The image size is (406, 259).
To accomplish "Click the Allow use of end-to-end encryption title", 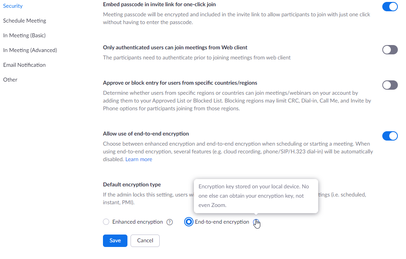I will 146,134.
